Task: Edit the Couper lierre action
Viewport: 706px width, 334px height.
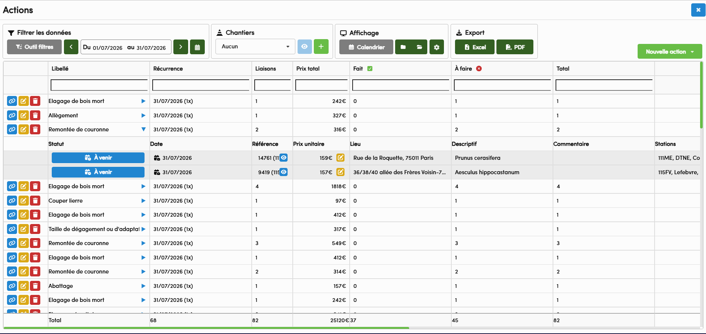Action: coord(23,201)
